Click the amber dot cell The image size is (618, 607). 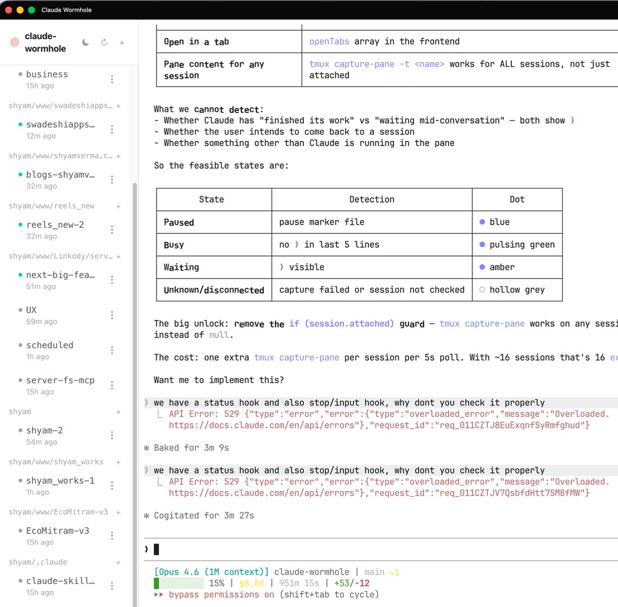(x=517, y=267)
